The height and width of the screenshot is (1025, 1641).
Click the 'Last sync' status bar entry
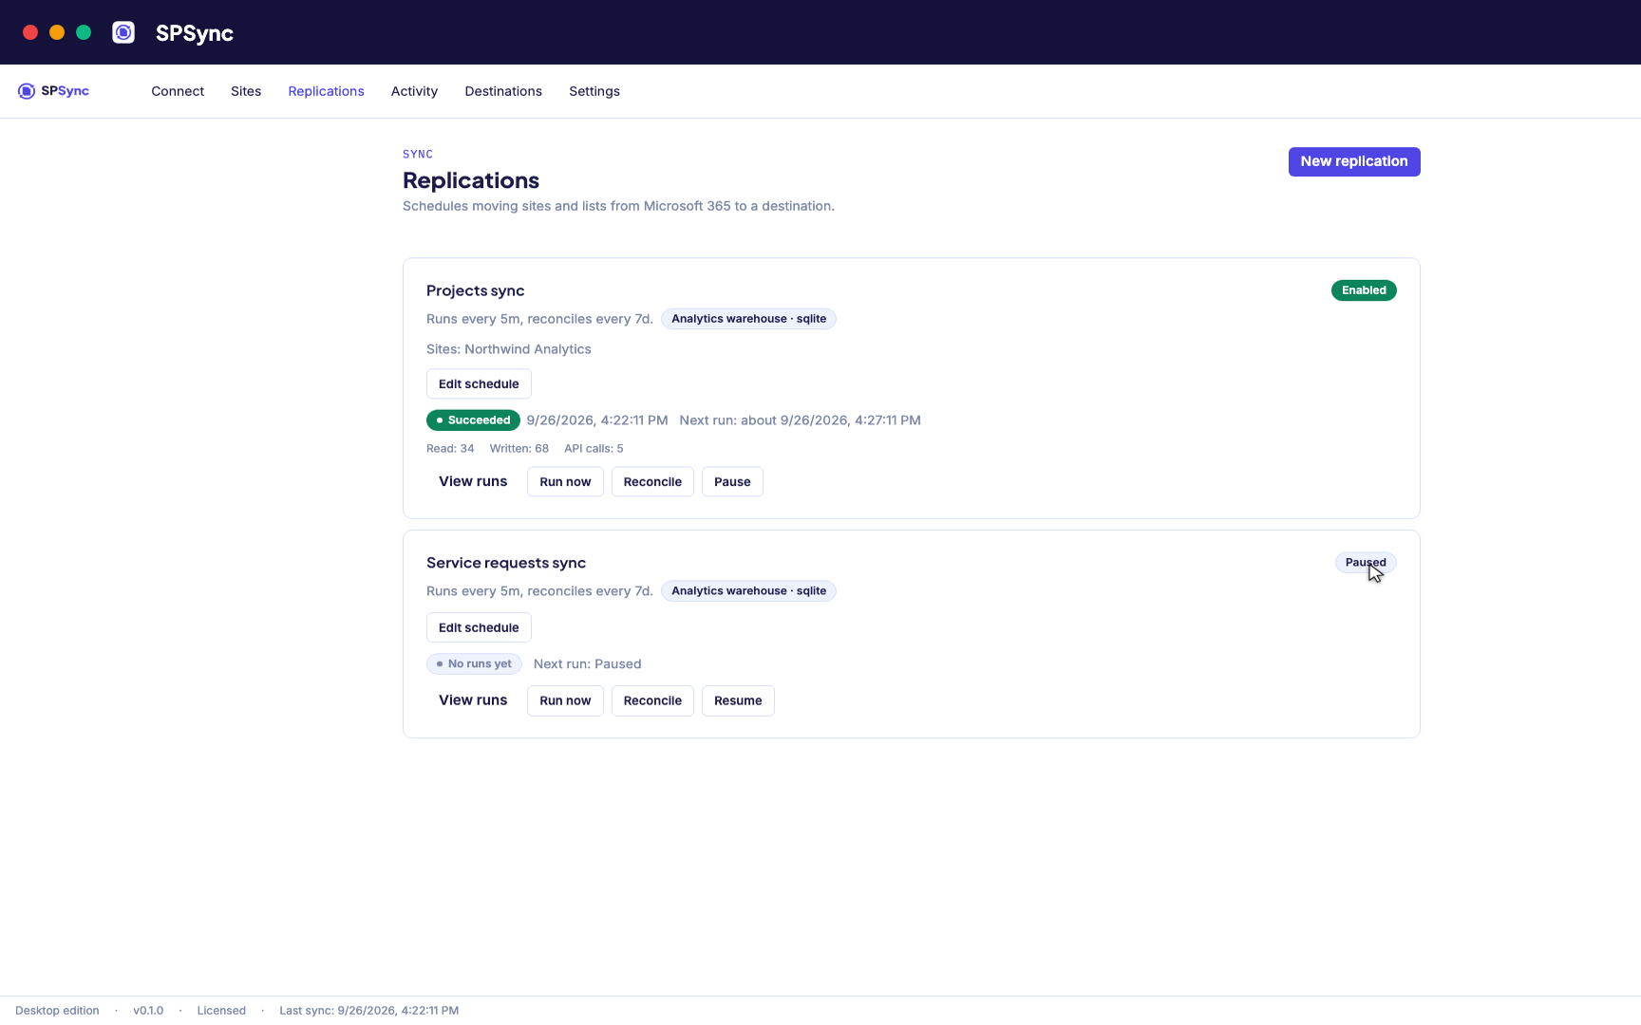pos(368,1011)
